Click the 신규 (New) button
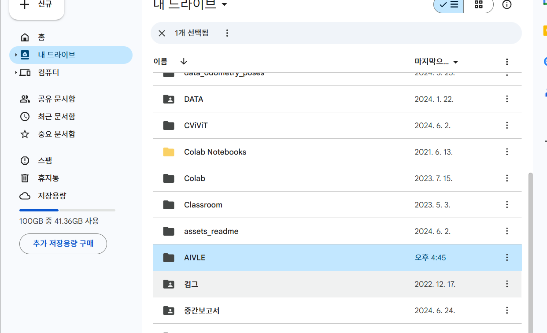The image size is (547, 333). 37,6
